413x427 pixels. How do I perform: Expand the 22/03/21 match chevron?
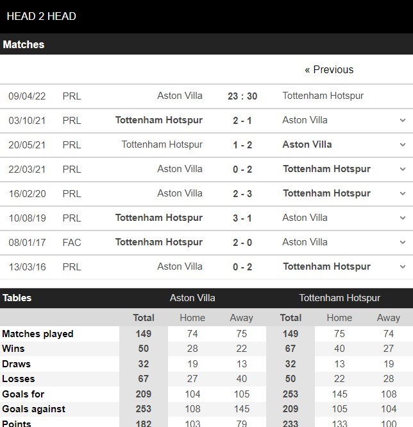coord(403,169)
